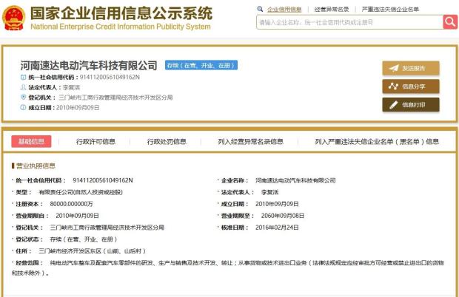
Task: Select the 严重违法失信企业名单 search link
Action: click(x=390, y=10)
